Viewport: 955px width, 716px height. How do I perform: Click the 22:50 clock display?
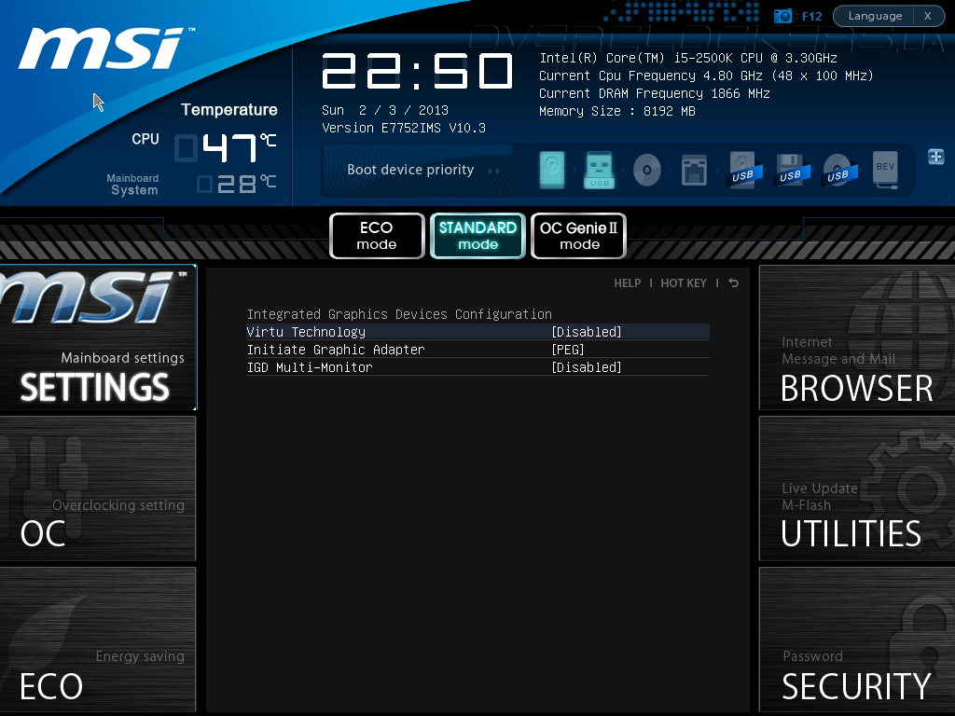[417, 71]
